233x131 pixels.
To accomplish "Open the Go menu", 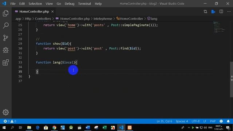I will tap(59, 4).
